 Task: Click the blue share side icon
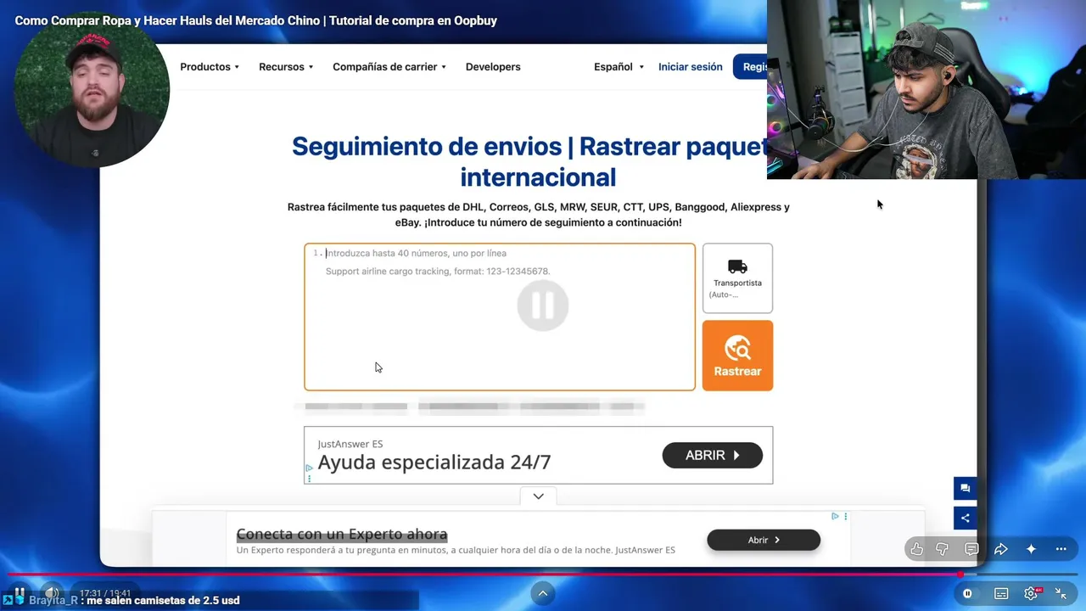965,518
